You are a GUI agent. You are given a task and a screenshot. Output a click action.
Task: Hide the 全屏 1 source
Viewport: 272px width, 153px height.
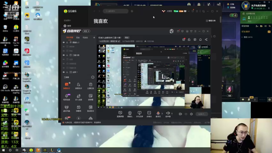[64, 72]
